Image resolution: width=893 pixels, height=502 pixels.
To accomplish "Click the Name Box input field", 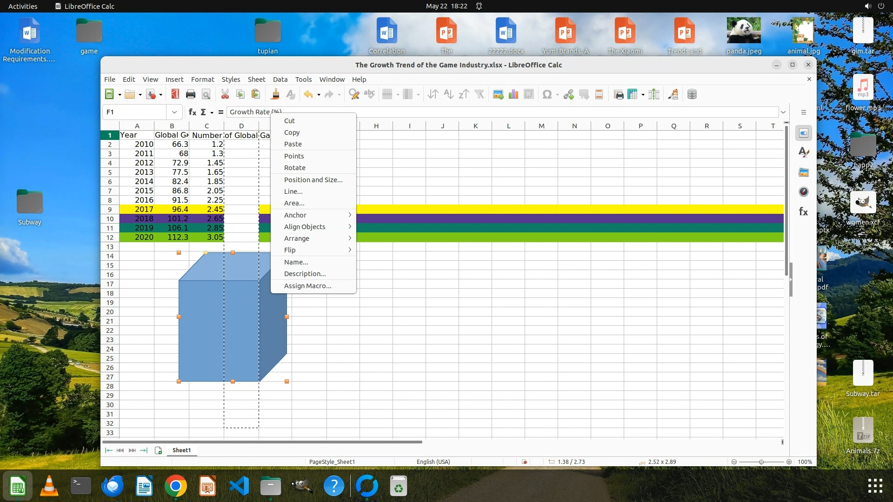I will coord(135,112).
